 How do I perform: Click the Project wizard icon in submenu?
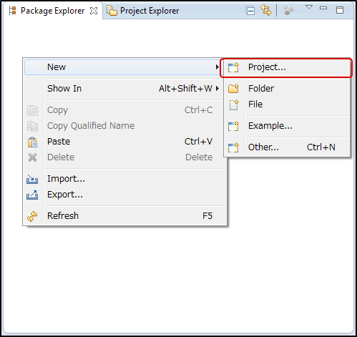point(233,67)
